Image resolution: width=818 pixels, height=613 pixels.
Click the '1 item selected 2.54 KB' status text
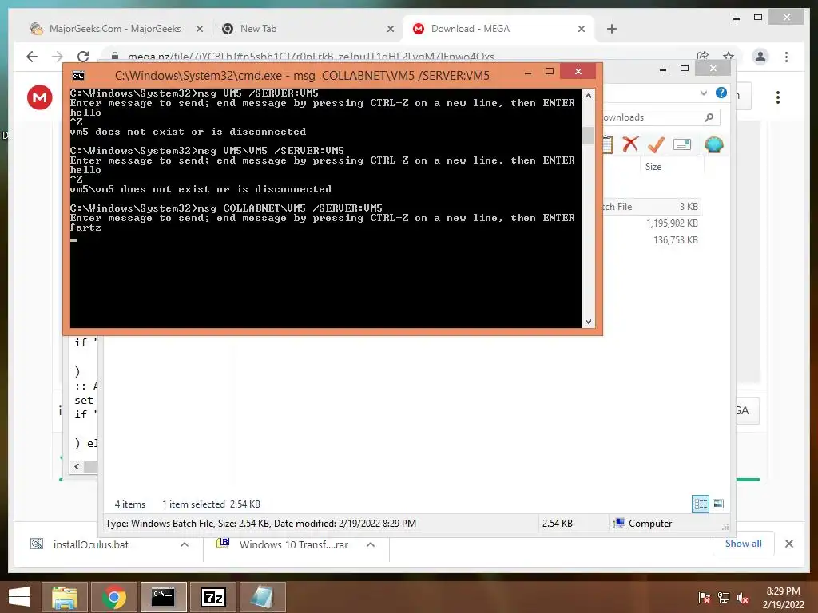pyautogui.click(x=211, y=504)
